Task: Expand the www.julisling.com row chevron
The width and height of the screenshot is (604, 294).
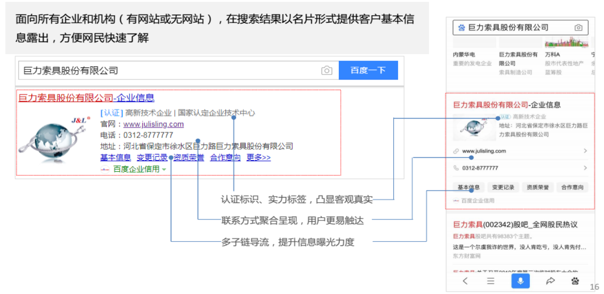Action: [x=585, y=151]
